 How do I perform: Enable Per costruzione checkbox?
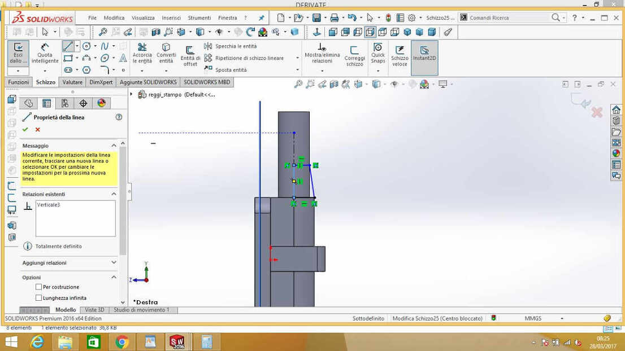[x=38, y=287]
